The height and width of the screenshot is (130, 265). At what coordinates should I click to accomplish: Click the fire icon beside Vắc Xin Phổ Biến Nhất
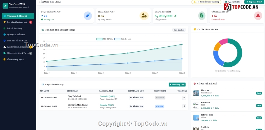pyautogui.click(x=194, y=84)
